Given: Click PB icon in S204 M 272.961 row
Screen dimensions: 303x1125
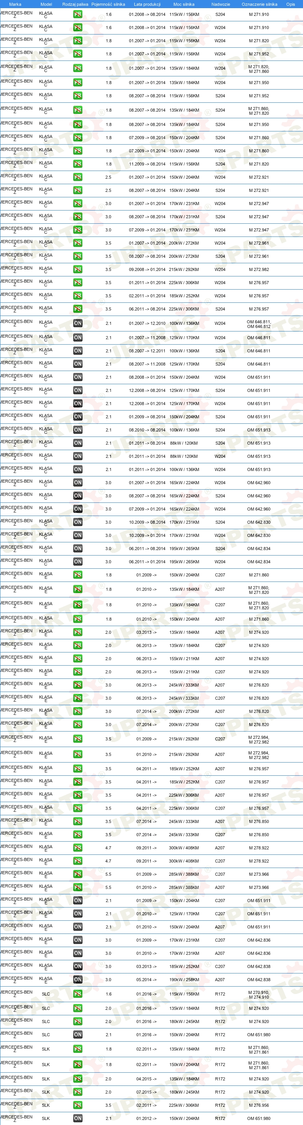Looking at the screenshot, I should click(x=78, y=256).
